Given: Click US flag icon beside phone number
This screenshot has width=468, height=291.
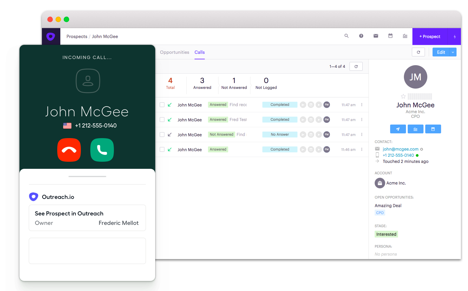Looking at the screenshot, I should click(x=67, y=126).
